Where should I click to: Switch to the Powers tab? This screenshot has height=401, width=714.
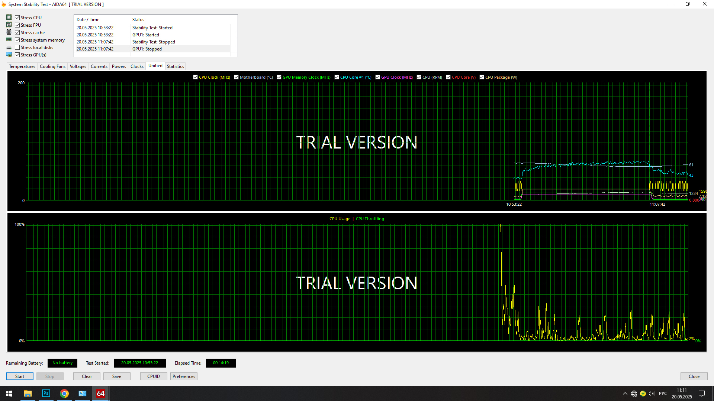(119, 66)
